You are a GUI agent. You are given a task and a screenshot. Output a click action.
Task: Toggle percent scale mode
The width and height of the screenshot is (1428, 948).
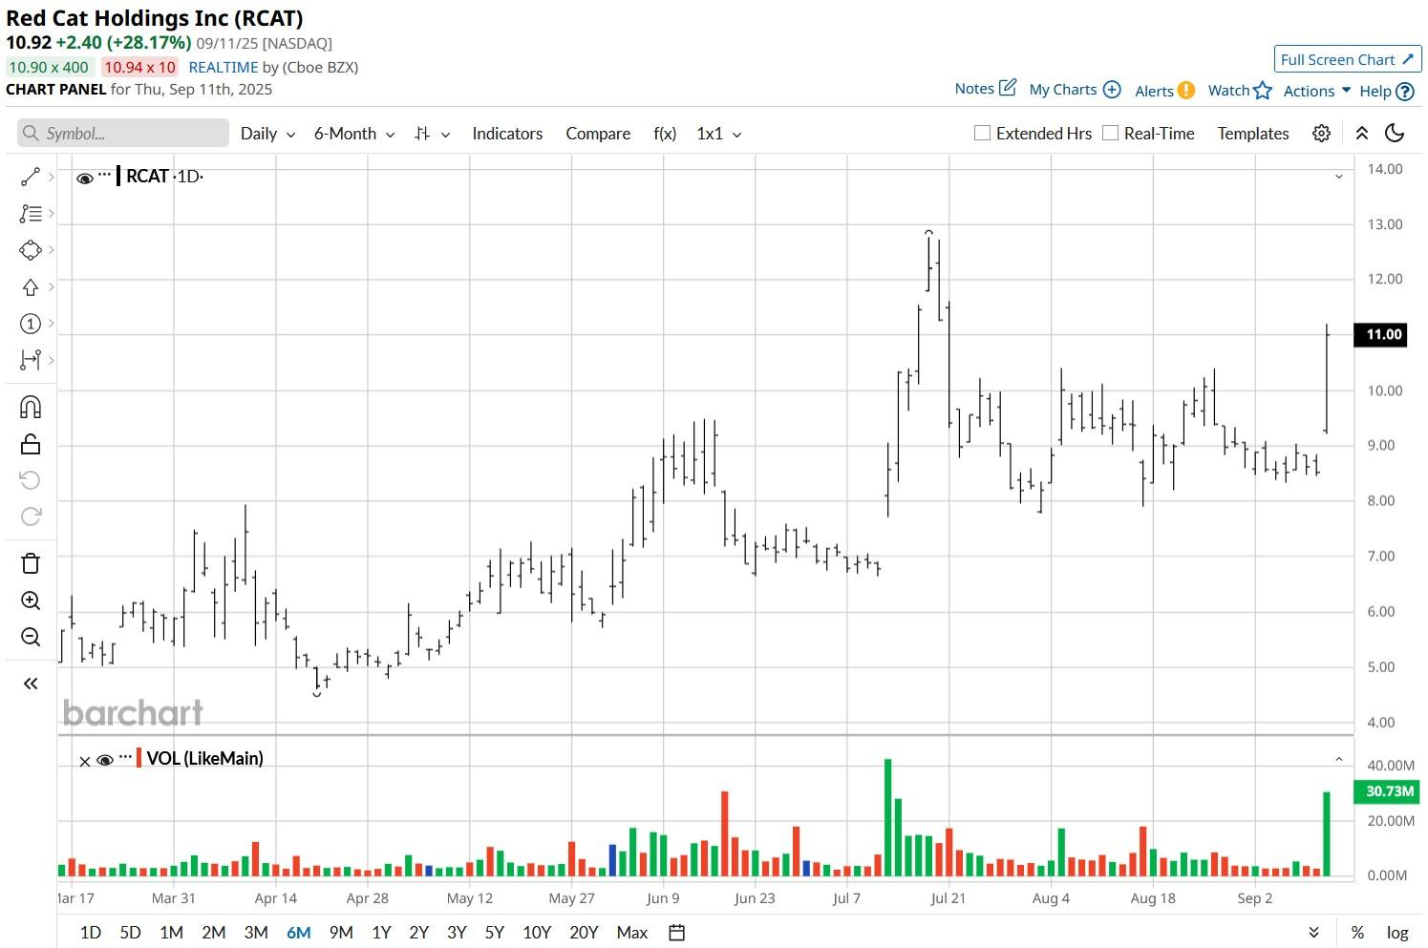(x=1357, y=933)
